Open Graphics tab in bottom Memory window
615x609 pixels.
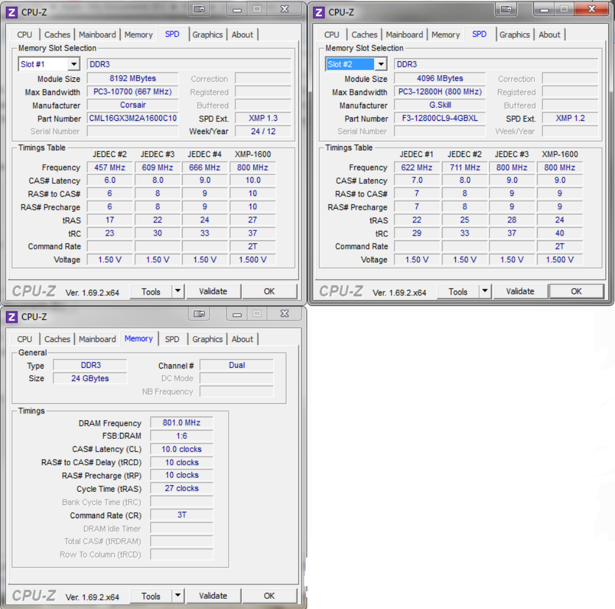tap(207, 339)
